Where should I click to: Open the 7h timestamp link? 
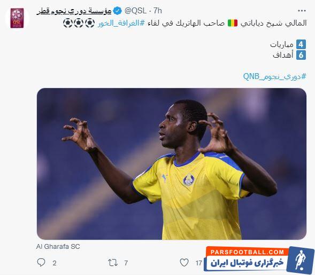point(158,11)
